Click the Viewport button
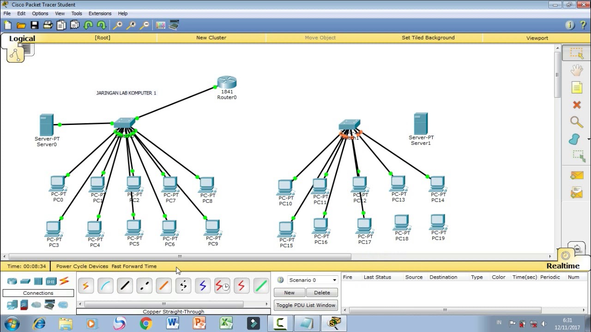591x332 pixels. pyautogui.click(x=537, y=38)
